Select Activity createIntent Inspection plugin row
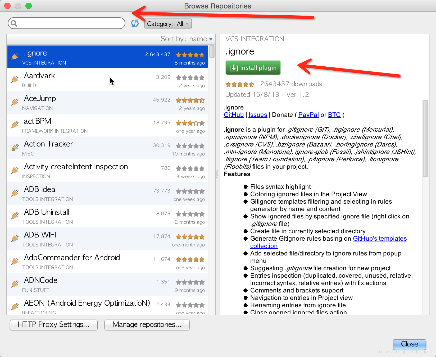Screen dimensions: 436x357 tap(108, 171)
